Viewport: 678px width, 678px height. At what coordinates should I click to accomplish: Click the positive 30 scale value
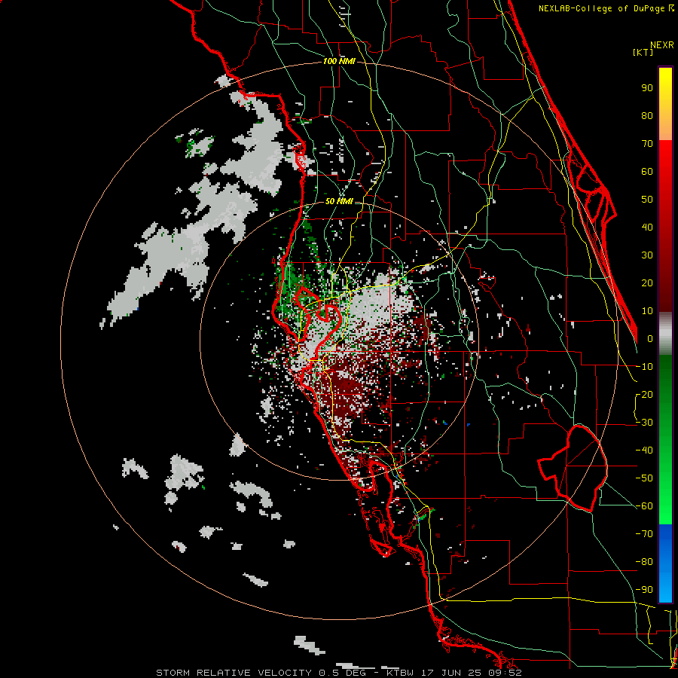tap(647, 255)
